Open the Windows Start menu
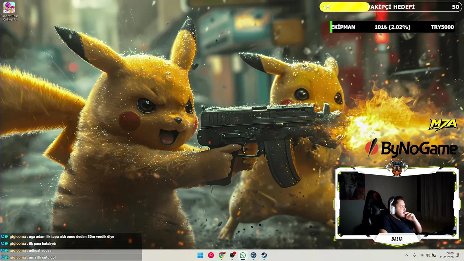This screenshot has width=464, height=261. (x=200, y=255)
